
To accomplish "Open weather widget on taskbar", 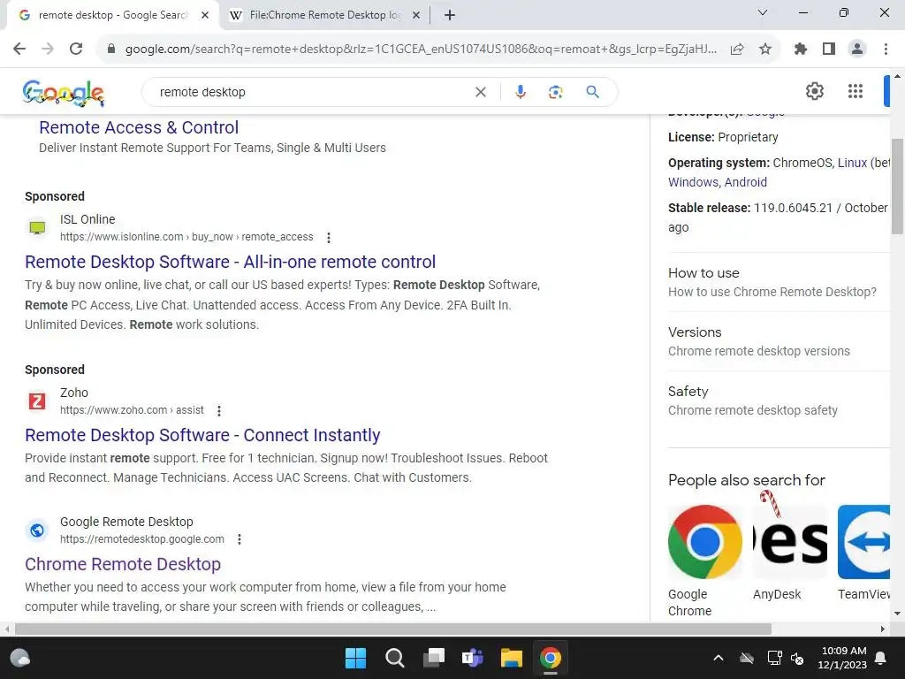I will (20, 658).
